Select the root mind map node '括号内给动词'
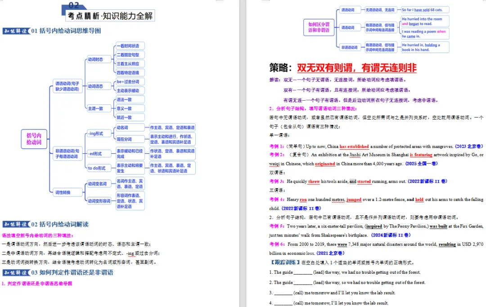 tap(34, 139)
